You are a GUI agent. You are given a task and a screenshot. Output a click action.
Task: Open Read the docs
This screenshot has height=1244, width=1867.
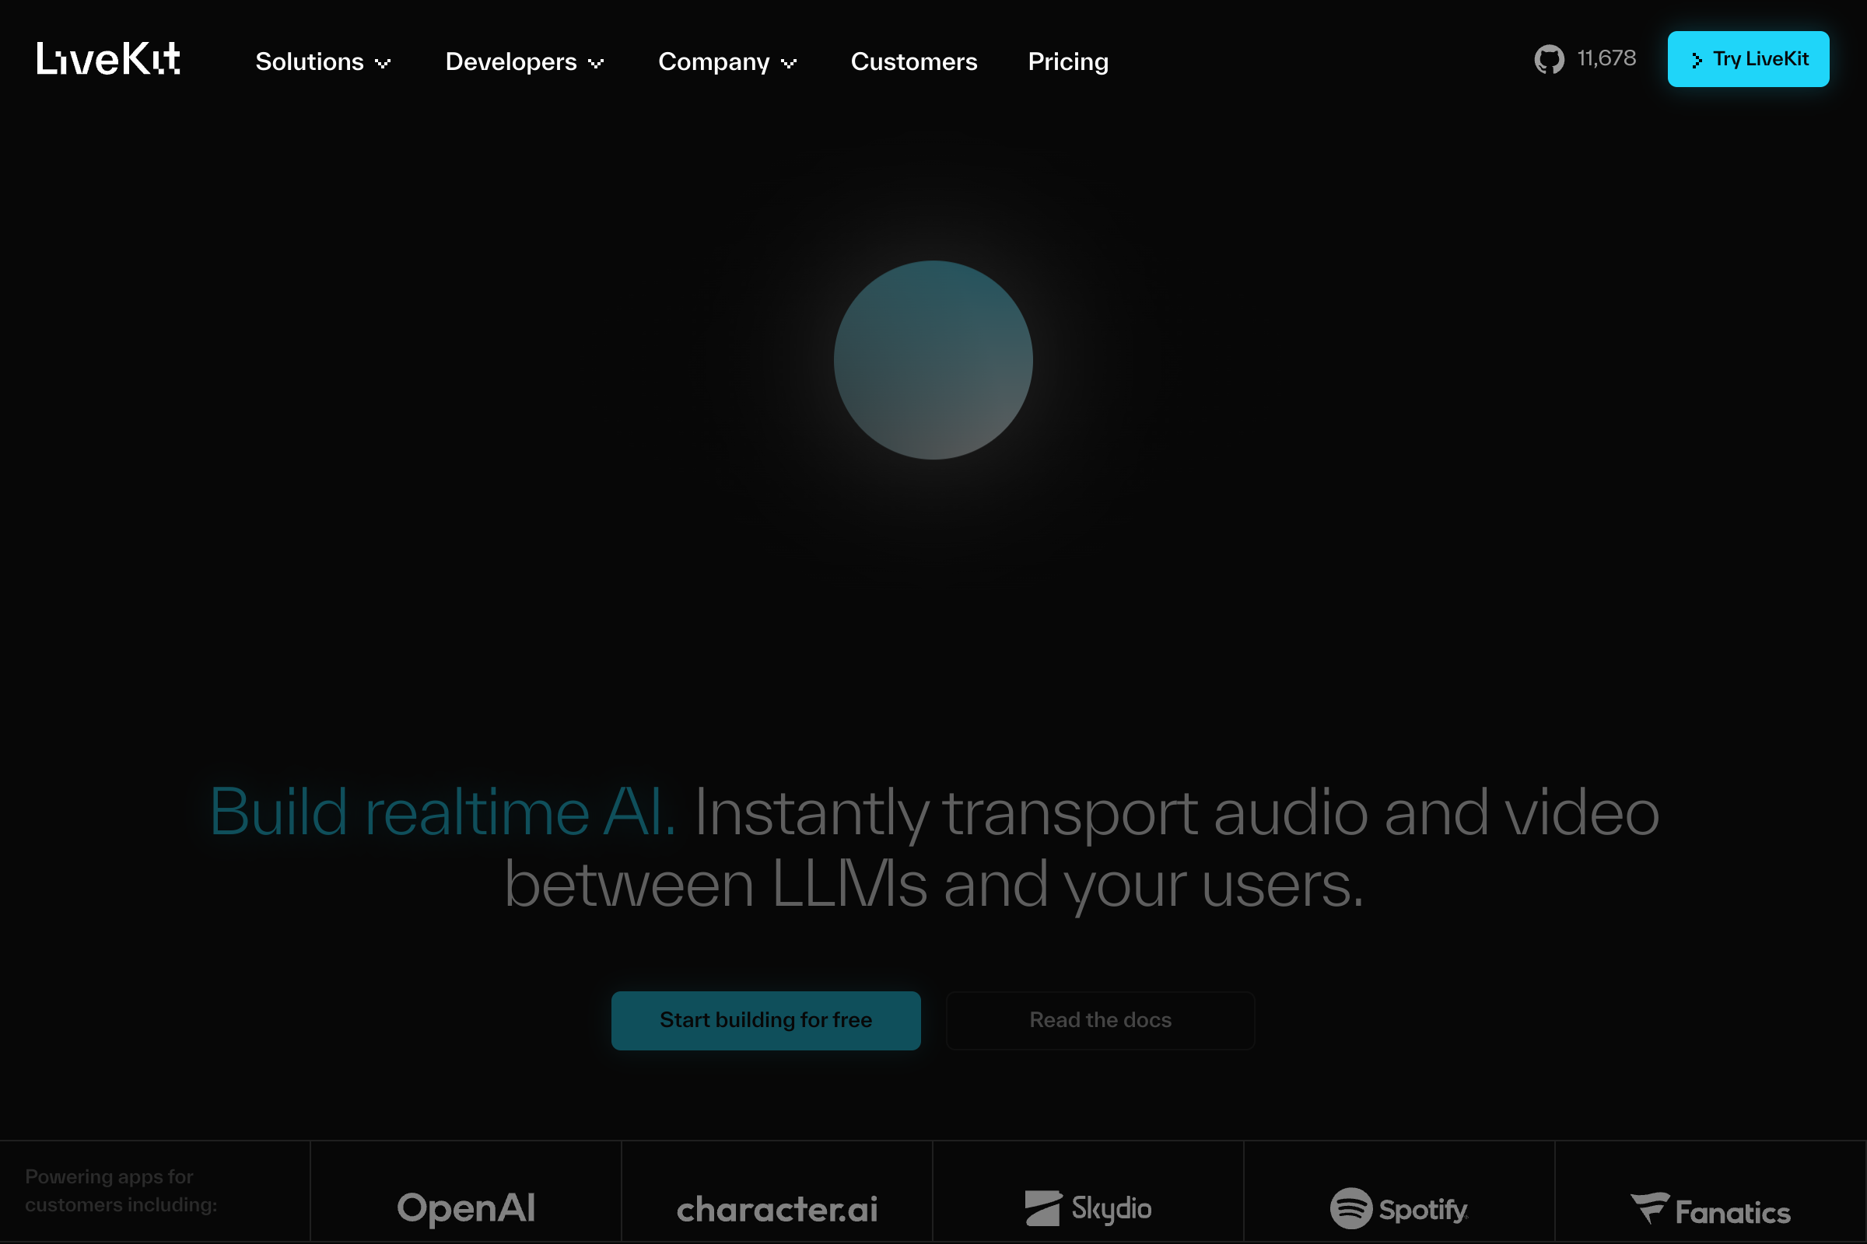1100,1020
